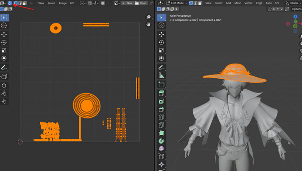Select the Relax sculpt tool in UV editor
This screenshot has width=302, height=171.
pyautogui.click(x=4, y=93)
